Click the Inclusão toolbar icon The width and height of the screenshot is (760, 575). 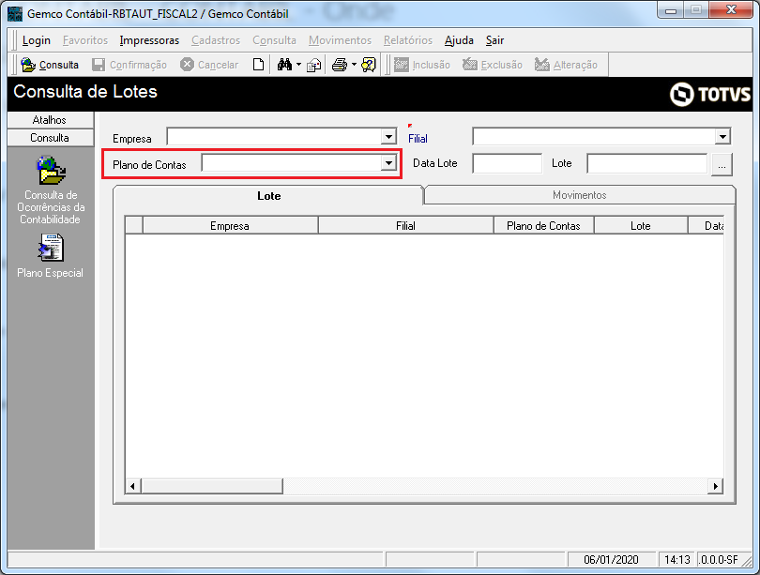tap(402, 65)
